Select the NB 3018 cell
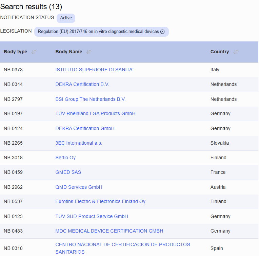Screen dimensions: 259x256 click(13, 158)
